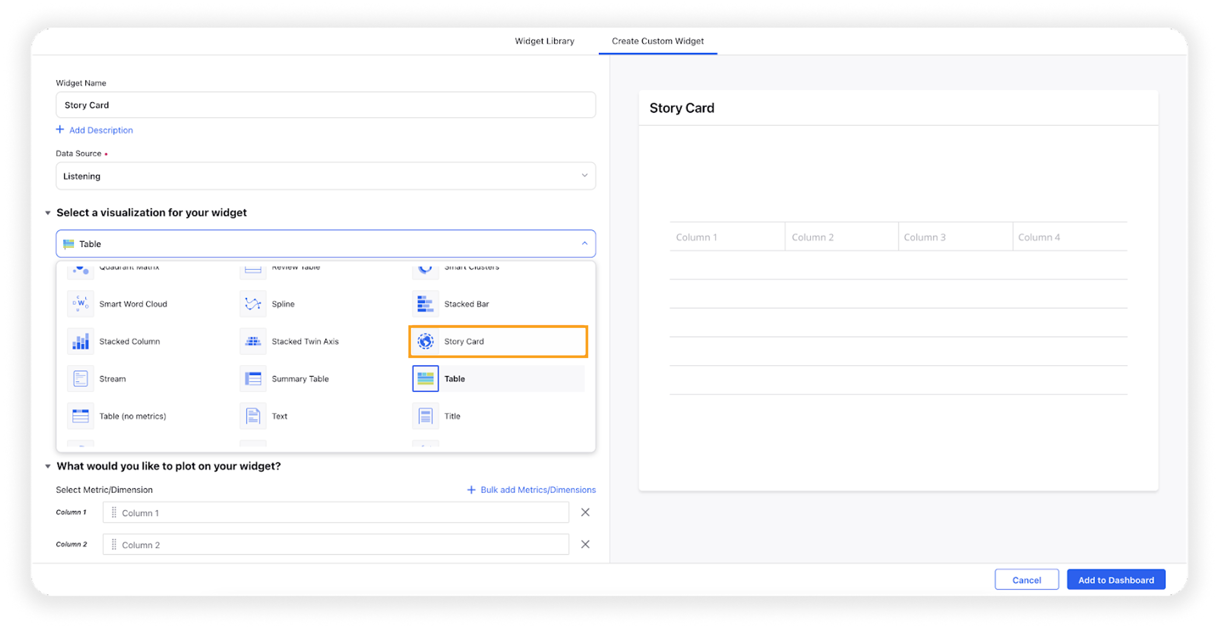Viewport: 1219px width, 629px height.
Task: Choose the Summary Table icon
Action: tap(253, 379)
